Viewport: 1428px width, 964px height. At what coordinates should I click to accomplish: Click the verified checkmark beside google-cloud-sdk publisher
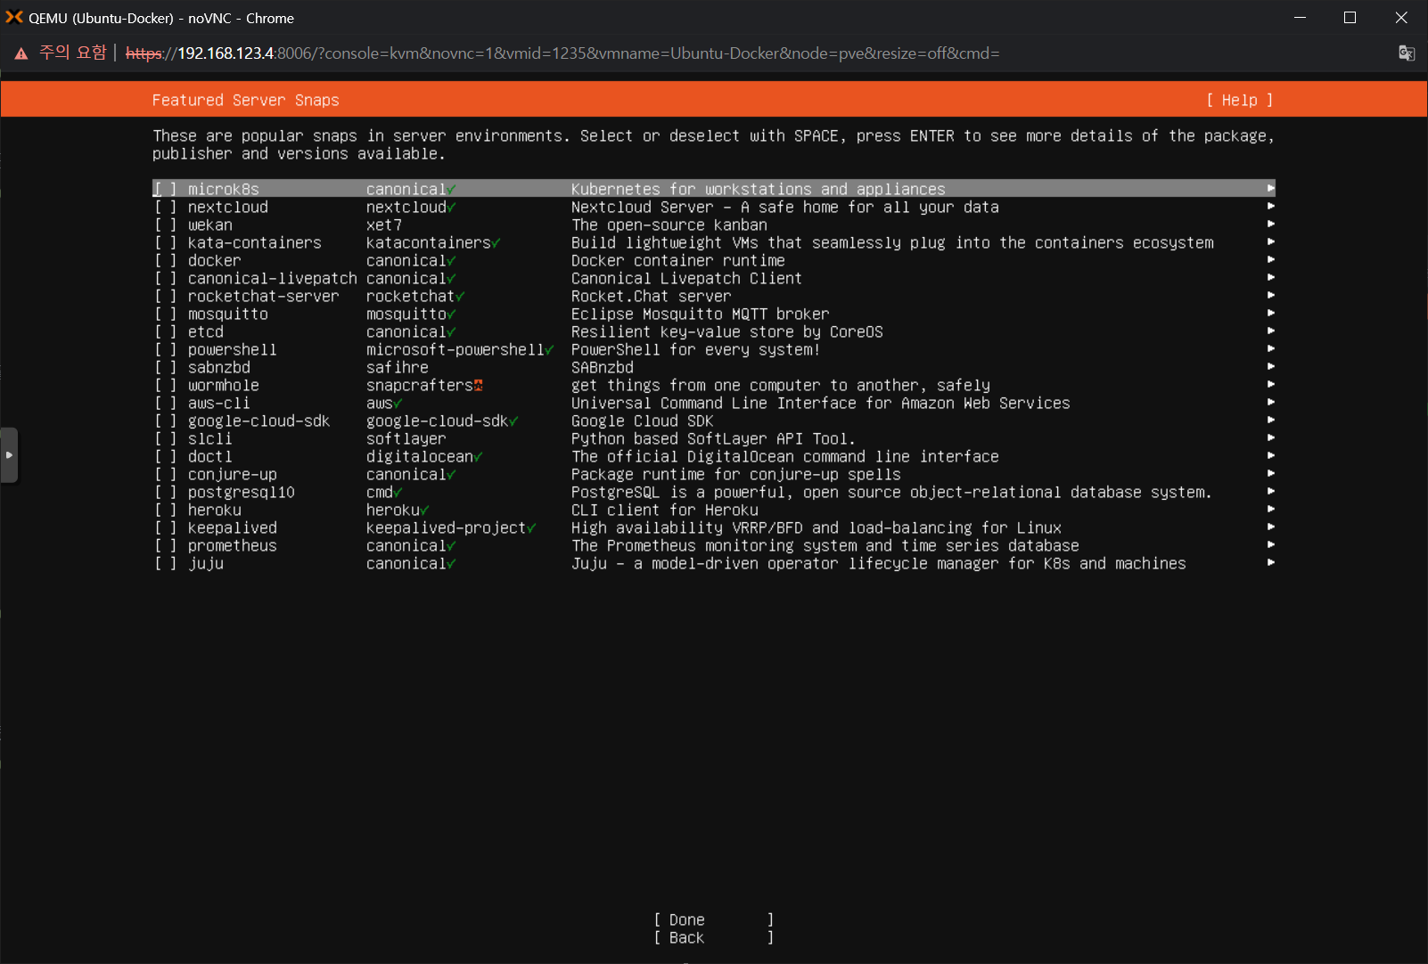(513, 421)
